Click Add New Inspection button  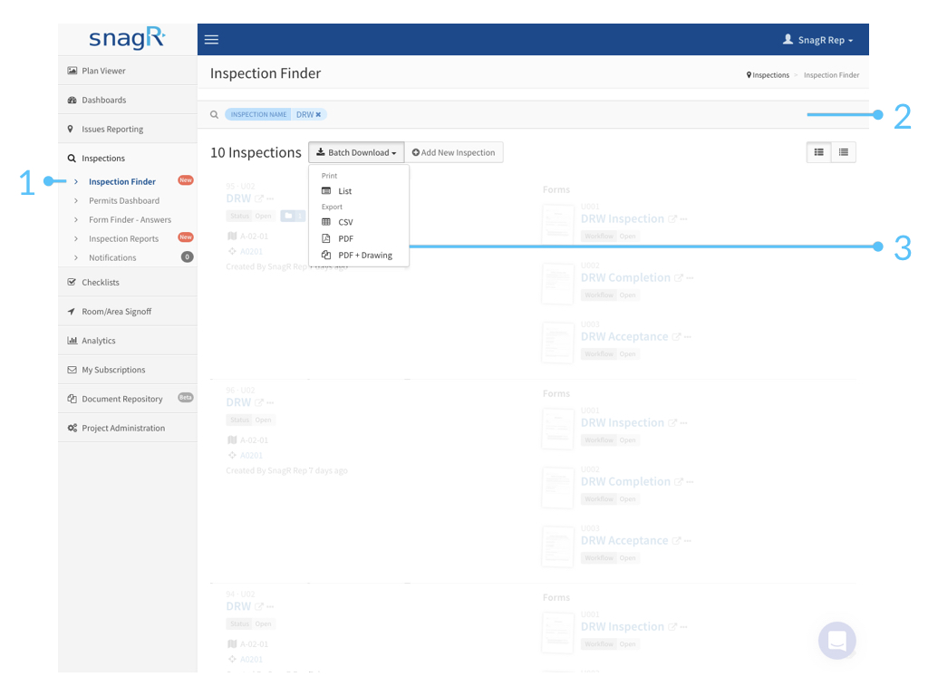pyautogui.click(x=454, y=152)
